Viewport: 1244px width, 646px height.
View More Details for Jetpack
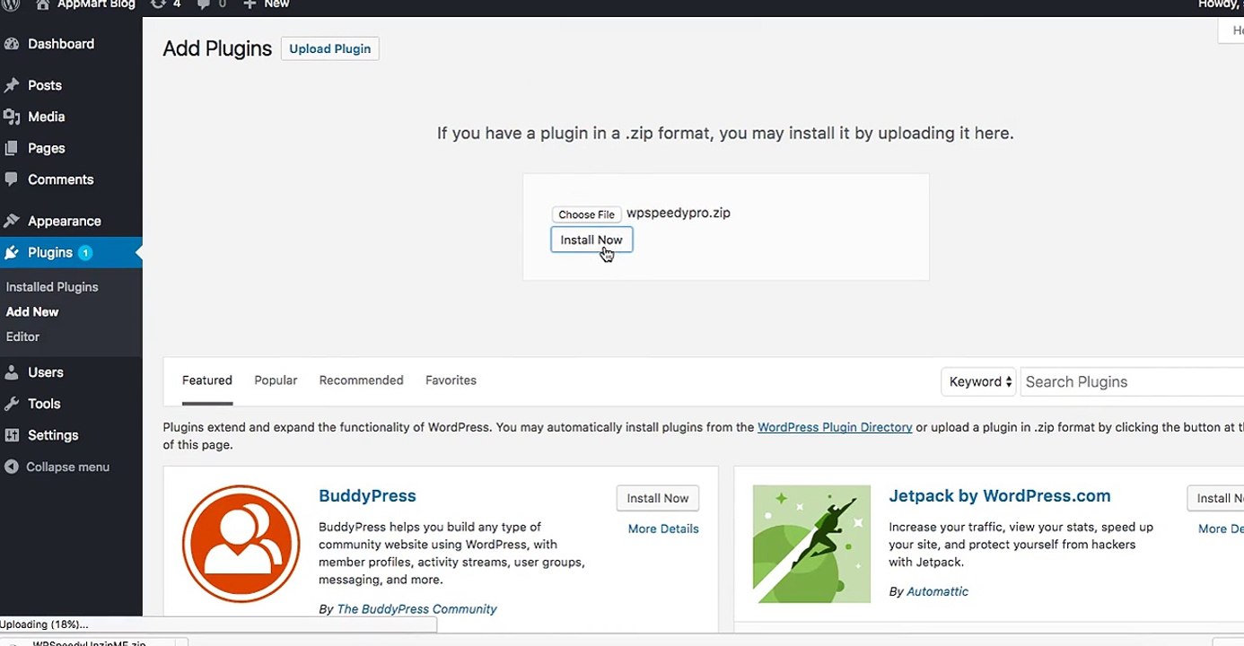(1221, 528)
